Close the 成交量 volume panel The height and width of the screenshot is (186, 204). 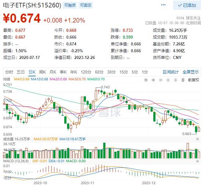tap(198, 139)
